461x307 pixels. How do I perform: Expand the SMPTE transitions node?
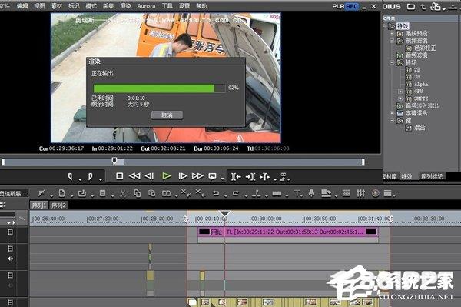click(400, 98)
